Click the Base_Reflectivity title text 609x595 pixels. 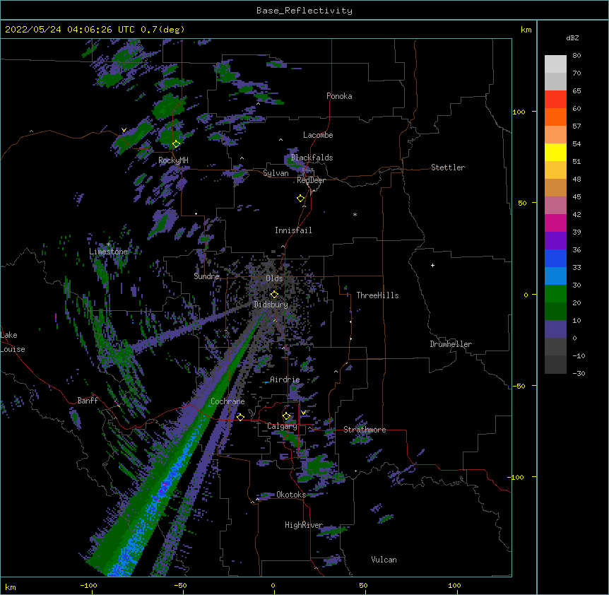point(304,11)
